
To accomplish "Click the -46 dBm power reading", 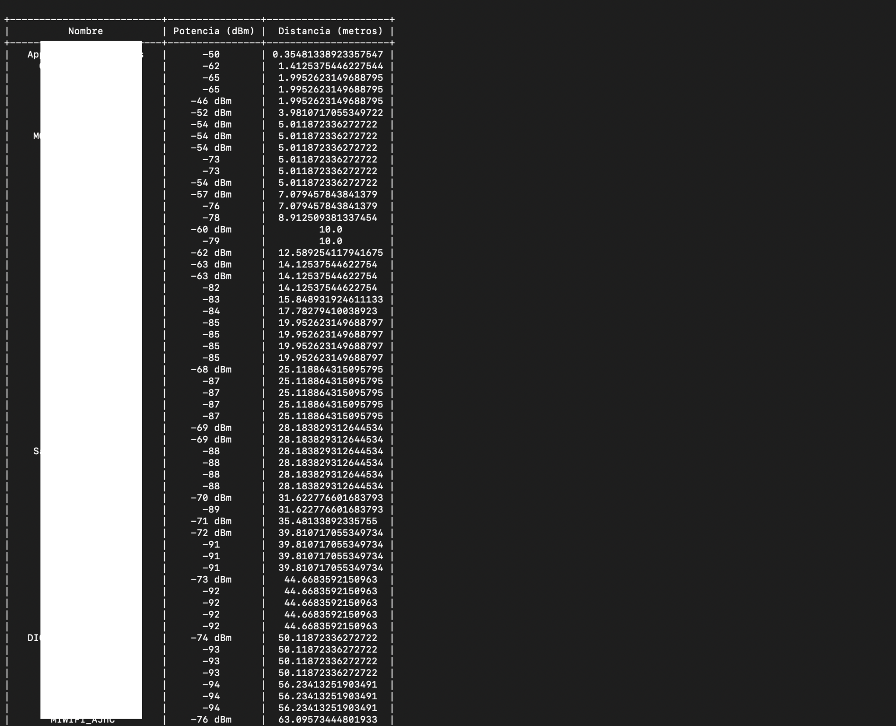I will coord(211,101).
